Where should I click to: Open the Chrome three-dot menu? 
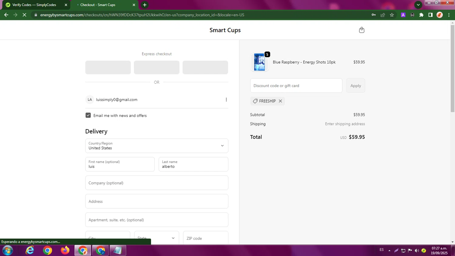tap(449, 15)
